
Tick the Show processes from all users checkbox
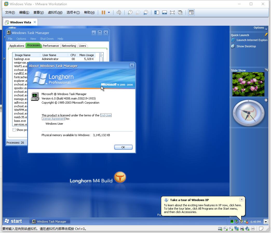[14, 130]
